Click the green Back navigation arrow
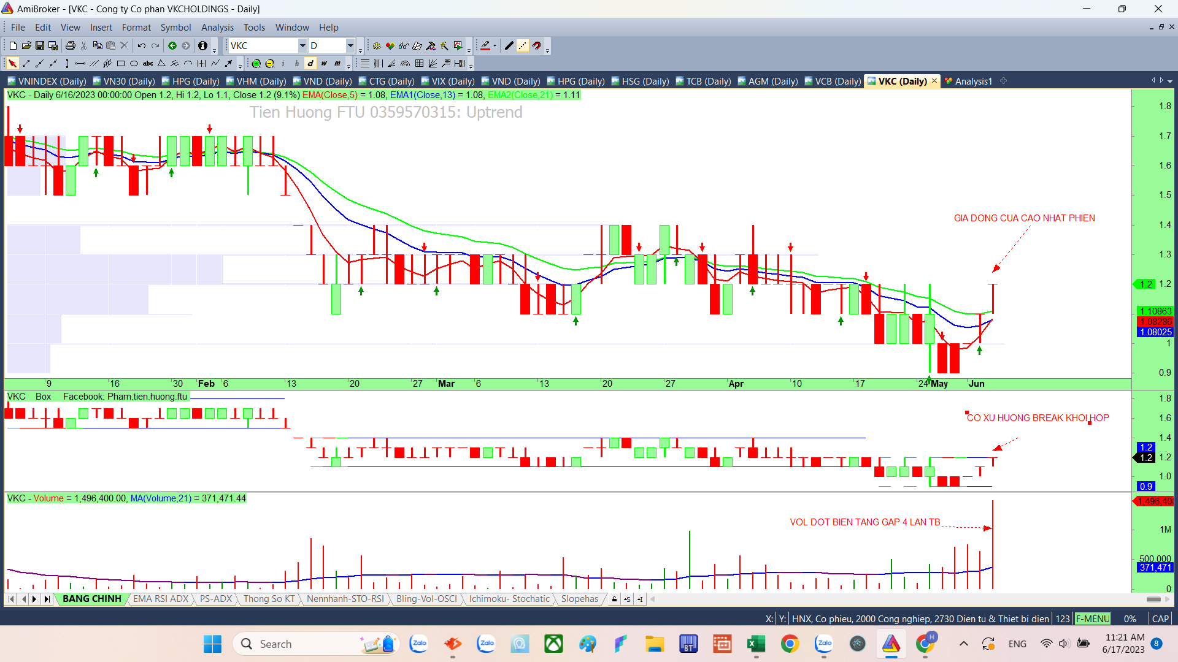1178x662 pixels. coord(172,46)
